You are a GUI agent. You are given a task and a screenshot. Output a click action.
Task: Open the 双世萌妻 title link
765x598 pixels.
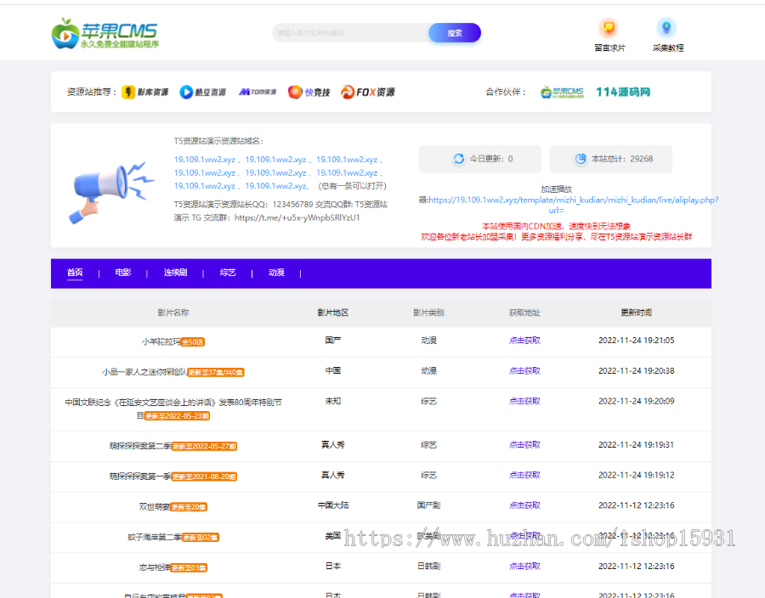click(154, 506)
